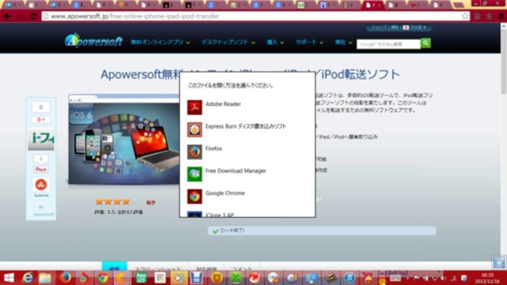Open File Explorer from the taskbar
Viewport: 507px width, 285px height.
[x=45, y=278]
